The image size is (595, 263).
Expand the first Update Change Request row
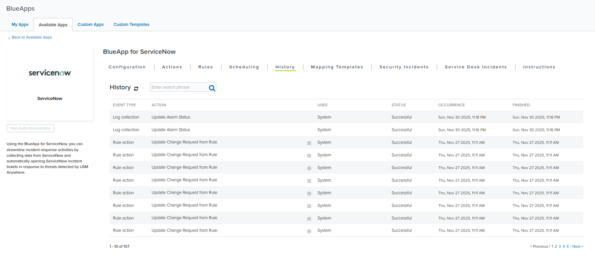(x=309, y=143)
